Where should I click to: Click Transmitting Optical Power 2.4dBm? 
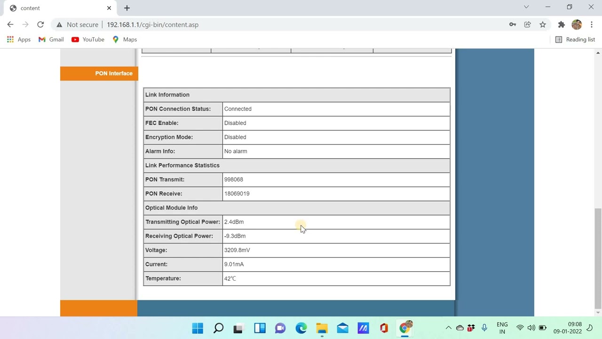coord(234,222)
